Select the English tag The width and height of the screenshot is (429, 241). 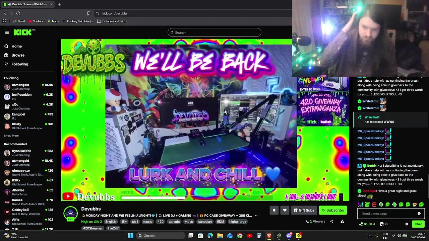[x=111, y=222]
